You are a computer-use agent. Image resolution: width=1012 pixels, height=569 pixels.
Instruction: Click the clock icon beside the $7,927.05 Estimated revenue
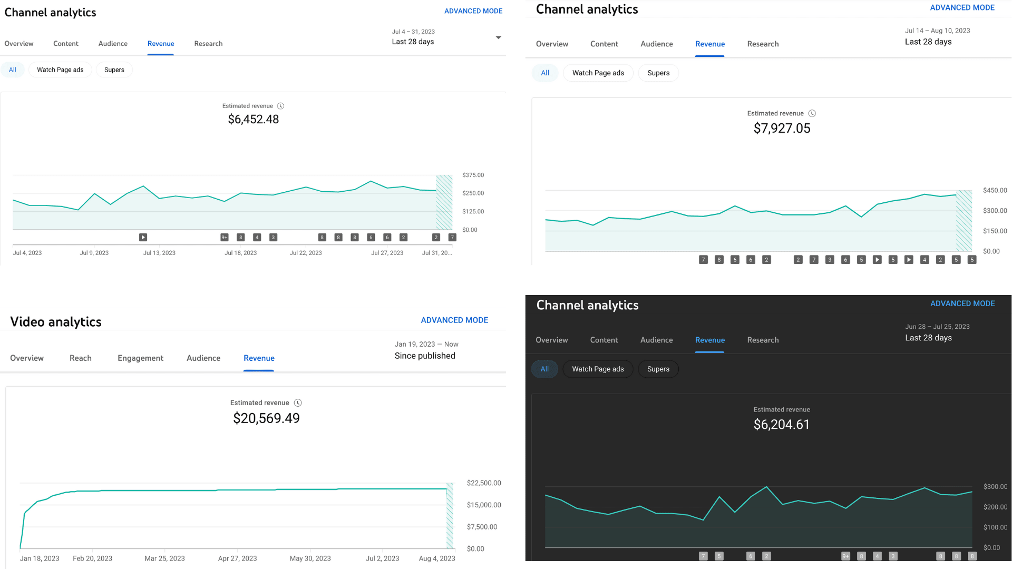coord(812,113)
